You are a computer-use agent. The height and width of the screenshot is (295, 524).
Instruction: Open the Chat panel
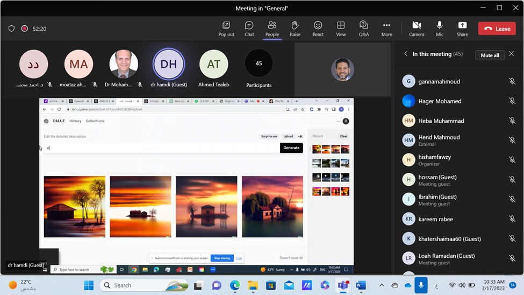coord(249,29)
